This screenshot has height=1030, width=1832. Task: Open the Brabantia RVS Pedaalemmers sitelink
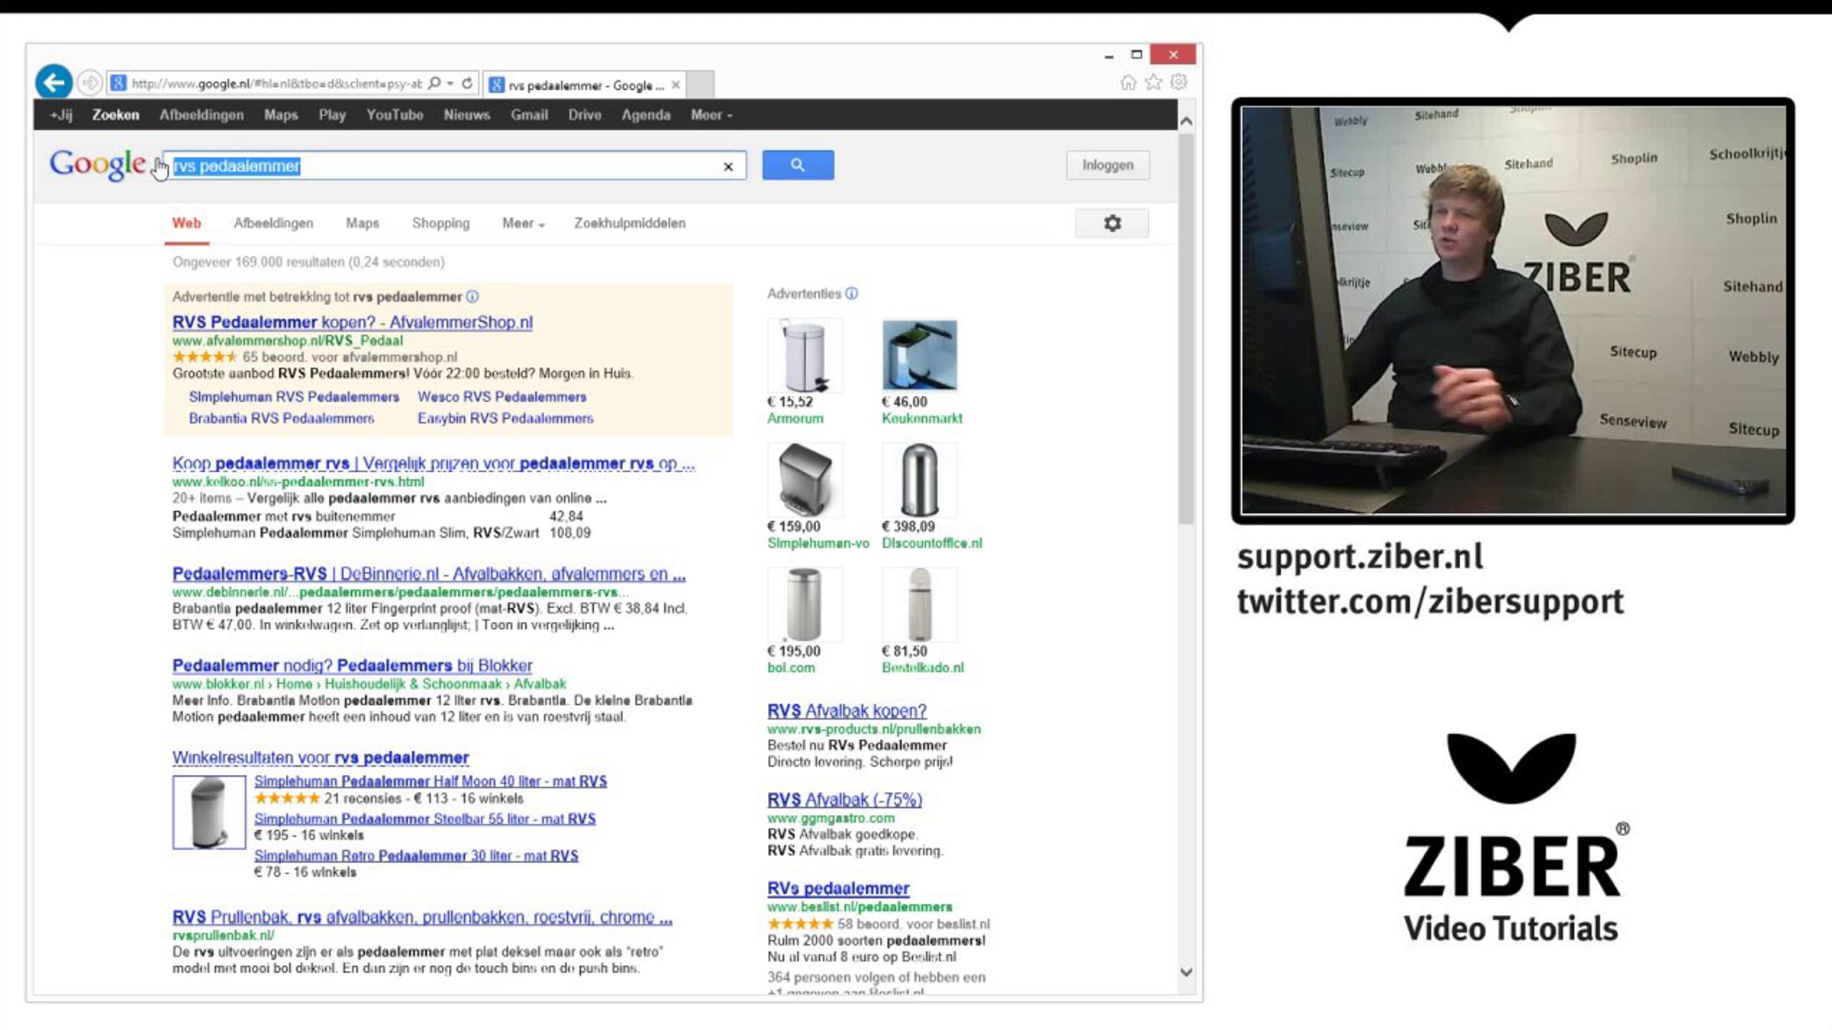coord(282,419)
